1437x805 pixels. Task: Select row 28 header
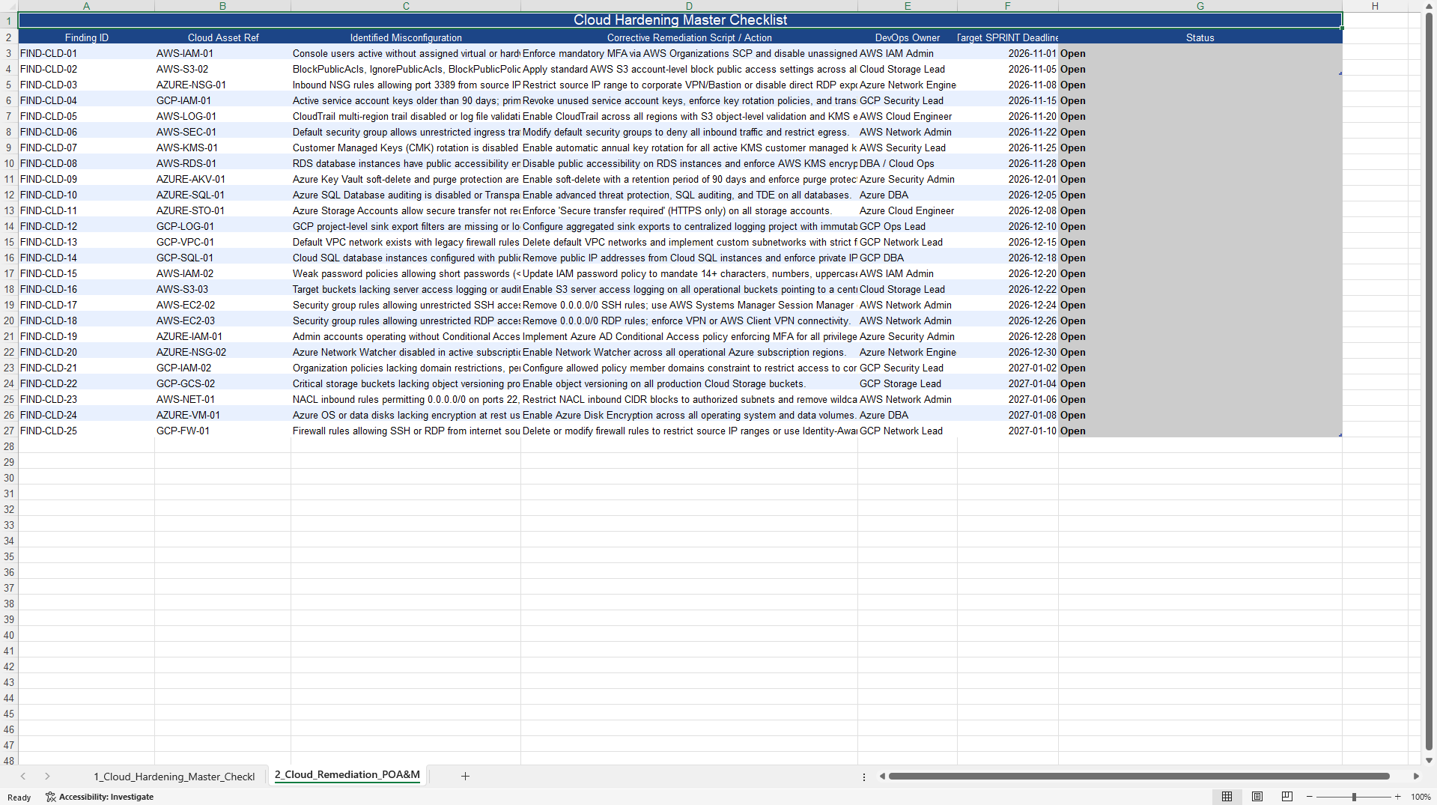(9, 446)
